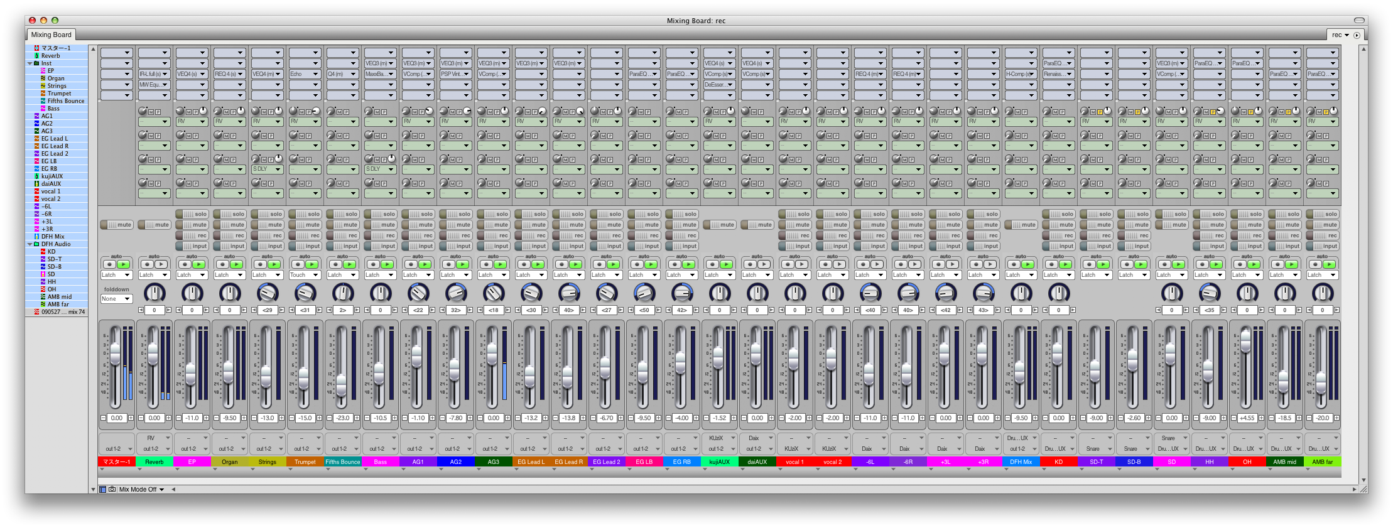Click the minus button beside KD fader value

(1045, 418)
